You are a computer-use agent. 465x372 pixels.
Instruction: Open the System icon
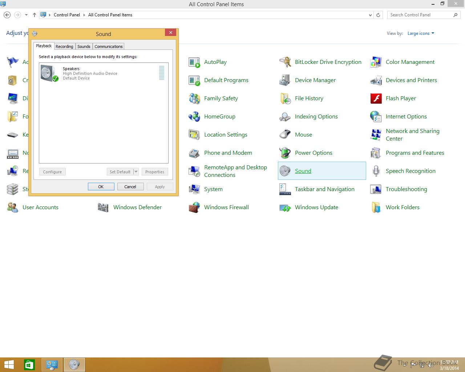[x=194, y=189]
